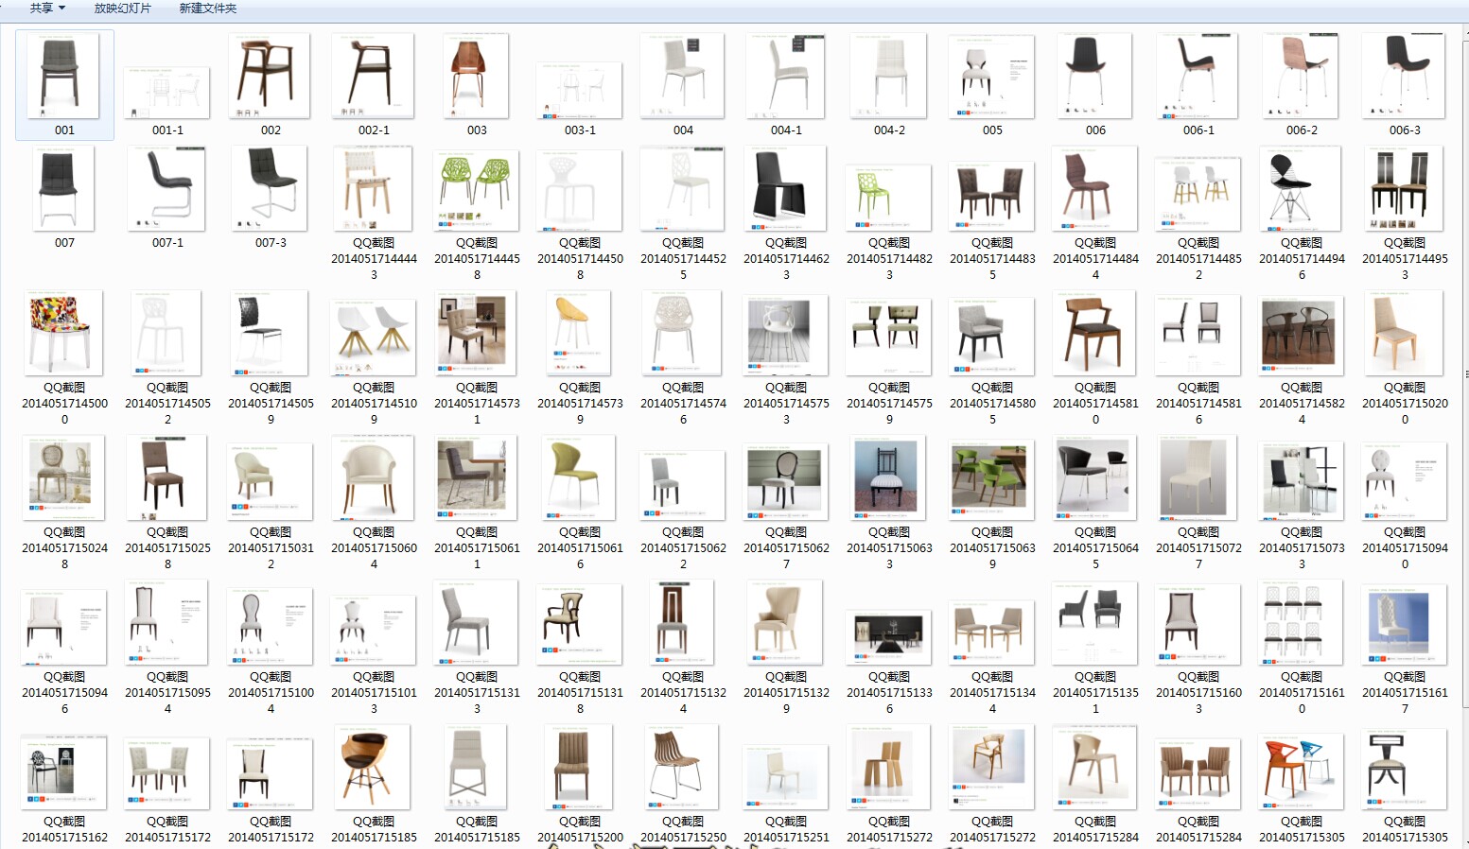Select QQ截图 20140517151313 gray side chair

[x=477, y=622]
